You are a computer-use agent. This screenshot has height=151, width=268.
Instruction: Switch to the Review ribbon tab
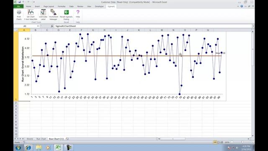80,6
